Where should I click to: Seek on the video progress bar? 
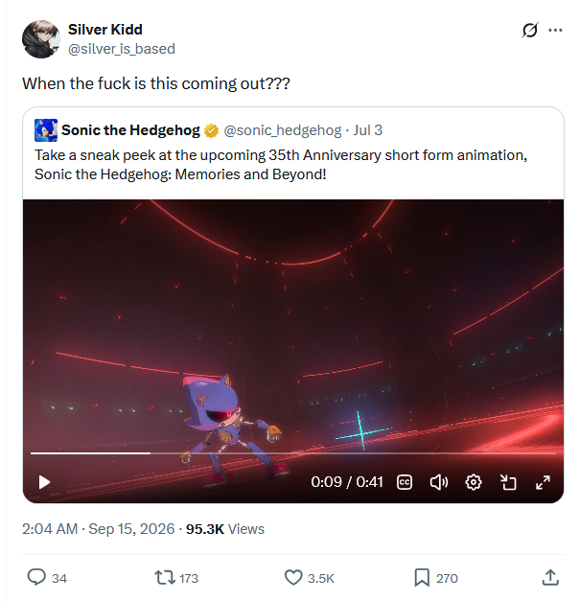(293, 453)
